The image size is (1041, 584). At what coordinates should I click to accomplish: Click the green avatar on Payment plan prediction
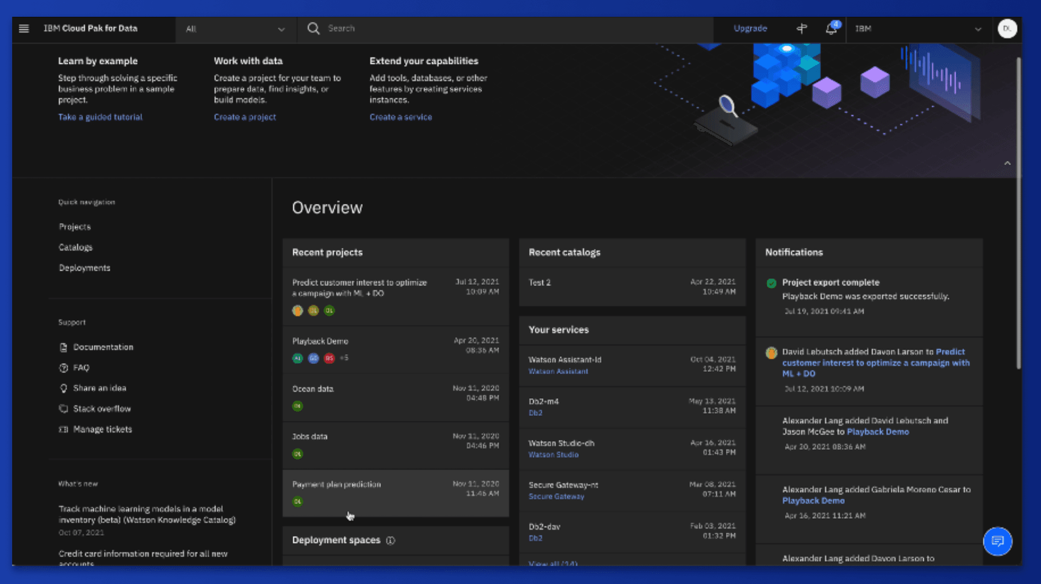(297, 502)
